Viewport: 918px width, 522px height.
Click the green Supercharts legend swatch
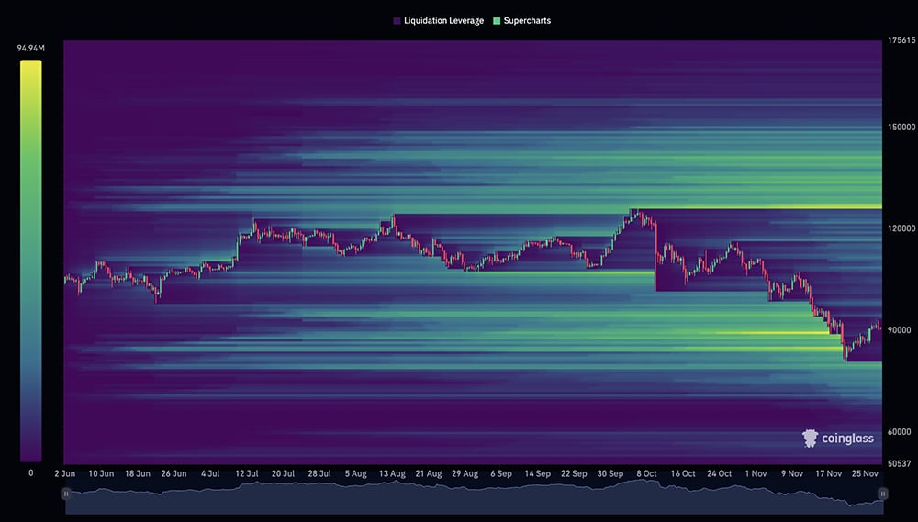(497, 20)
